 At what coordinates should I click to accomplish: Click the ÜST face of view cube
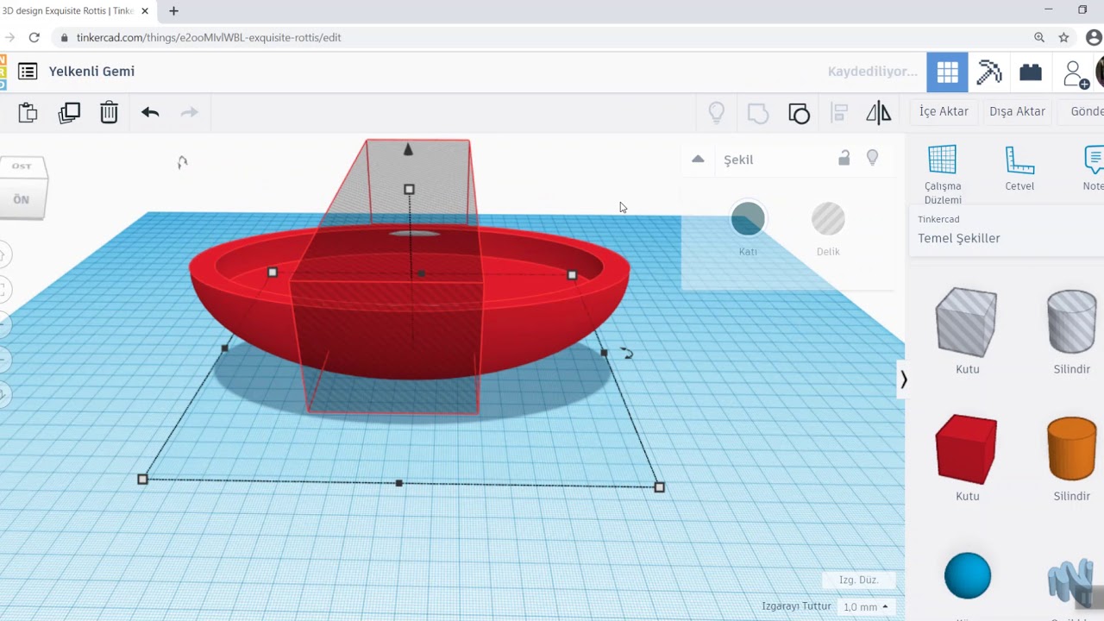tap(22, 166)
